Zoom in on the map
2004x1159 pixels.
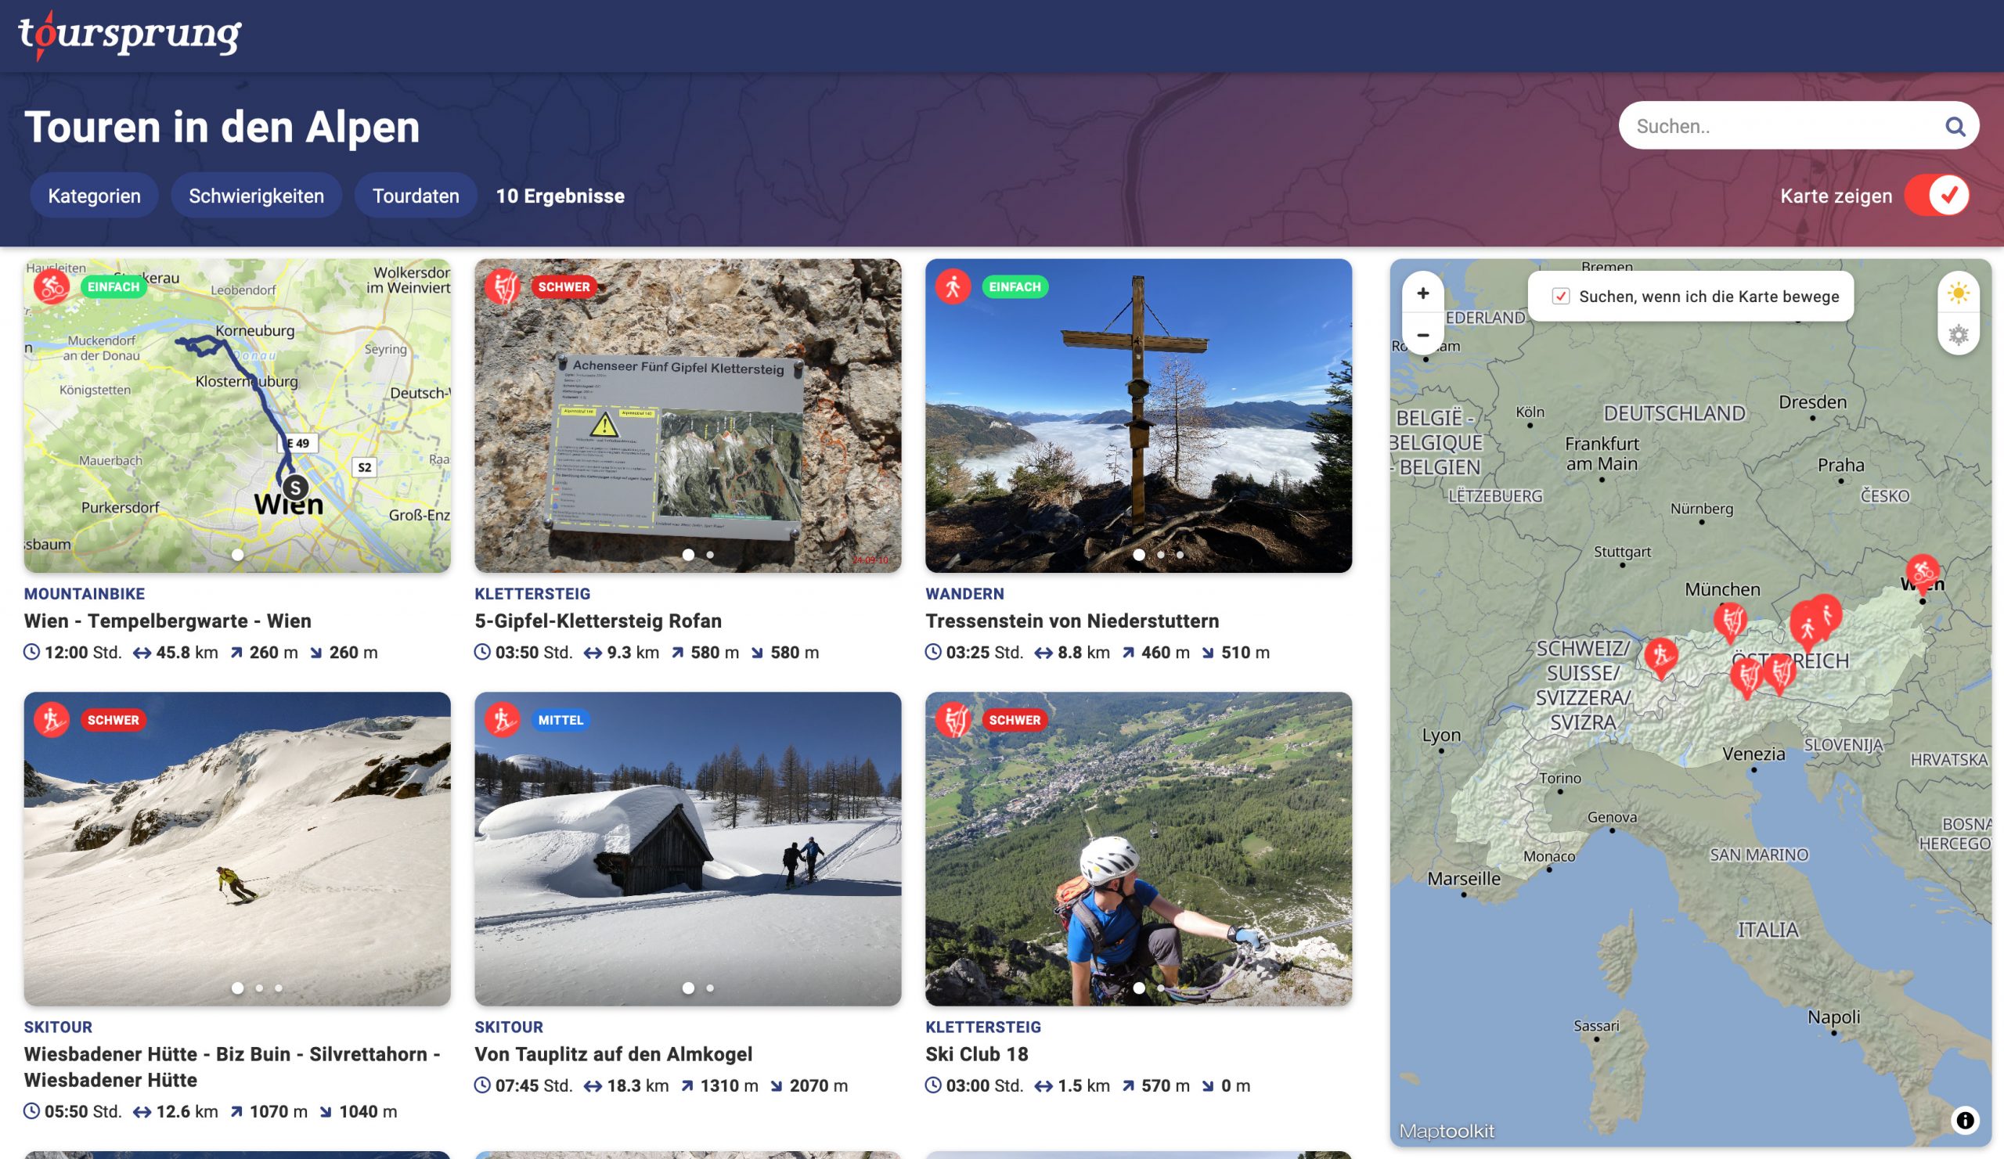[x=1422, y=293]
